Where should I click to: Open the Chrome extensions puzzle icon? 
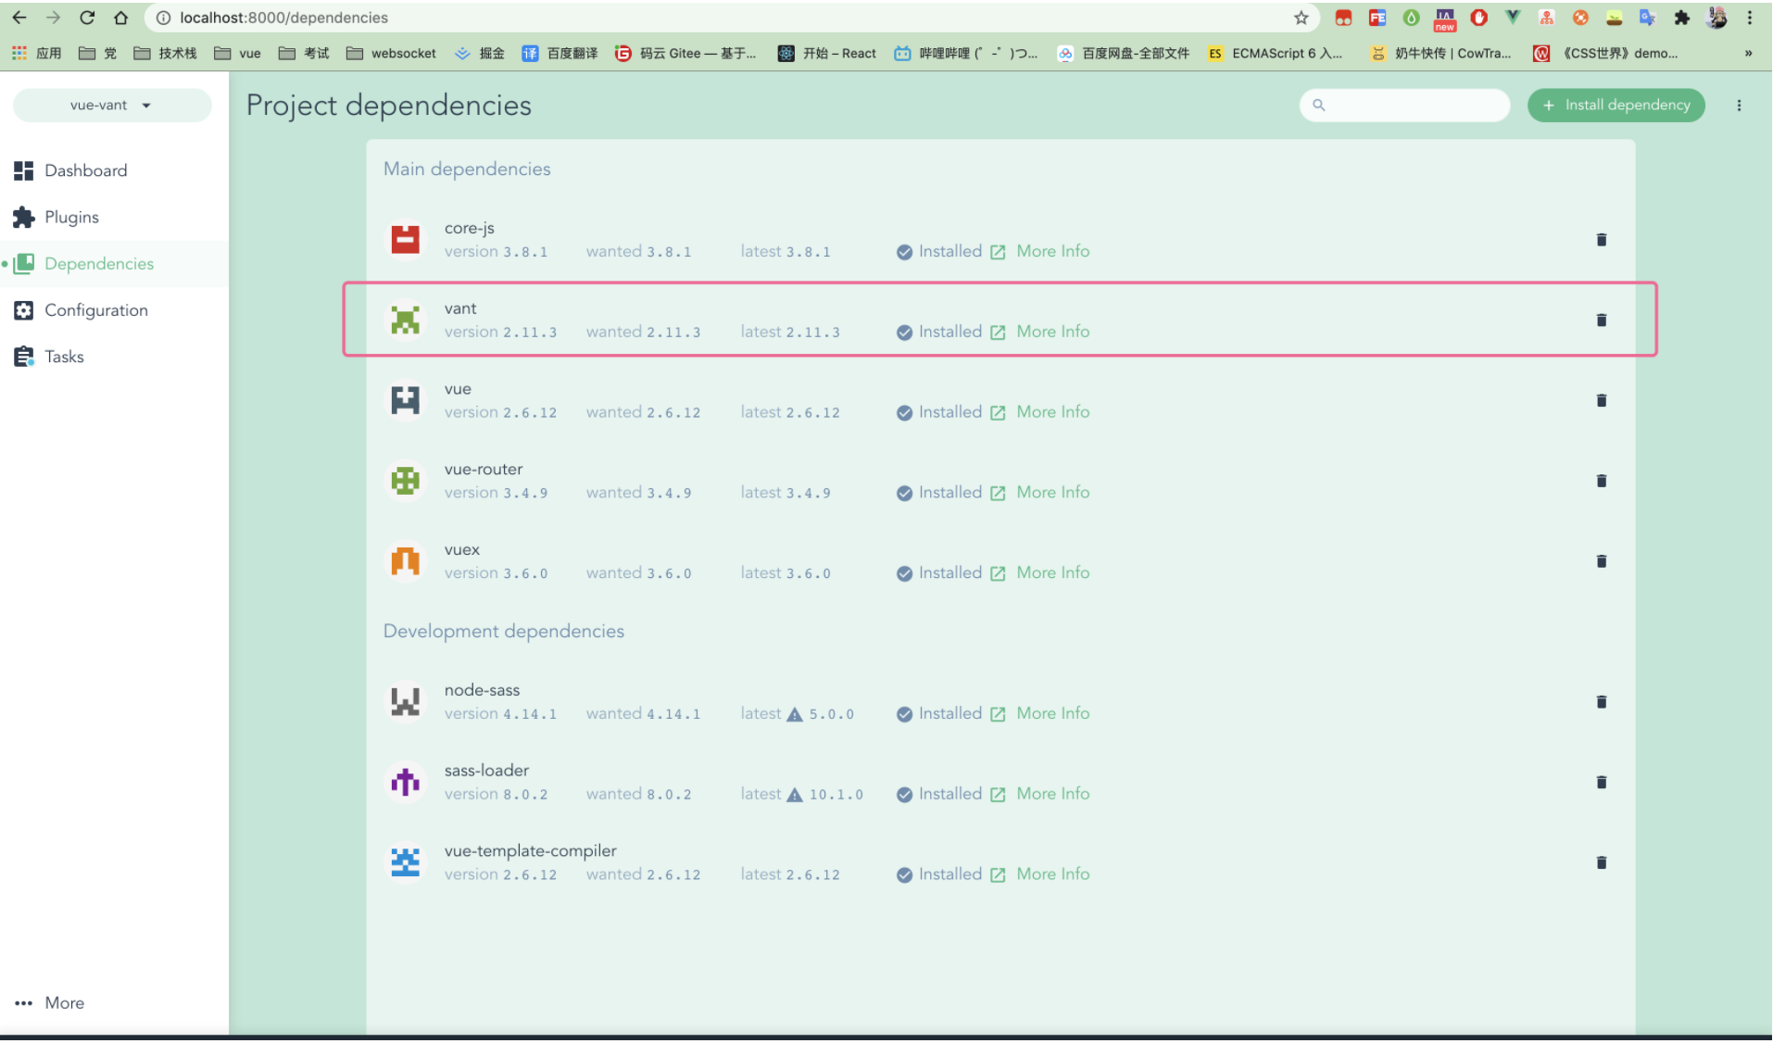(1681, 18)
